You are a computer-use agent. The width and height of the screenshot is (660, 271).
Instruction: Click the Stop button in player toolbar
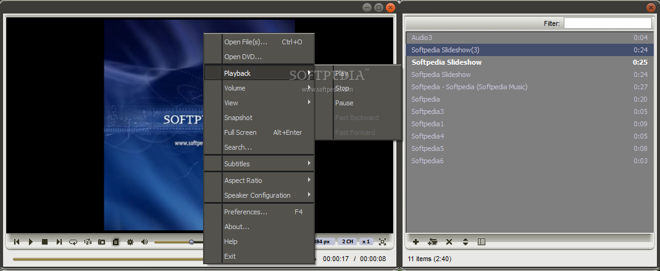coord(44,241)
